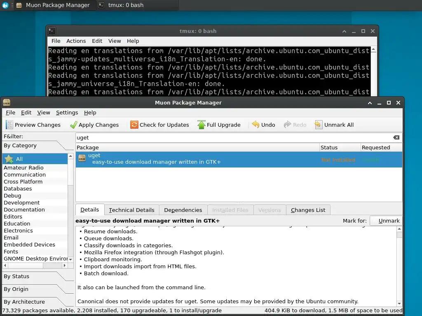Switch to the Technical Details tab
The height and width of the screenshot is (316, 422).
tap(131, 210)
